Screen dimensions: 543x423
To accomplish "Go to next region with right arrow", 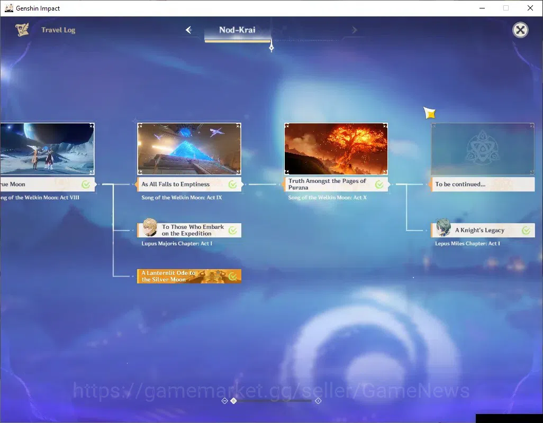I will coord(354,30).
